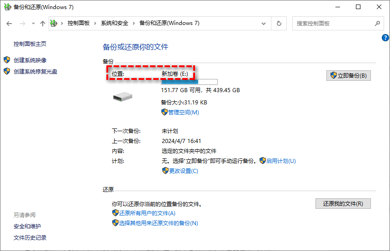This screenshot has height=251, width=390.
Task: Click the shield icon beside 更改设置(C)
Action: point(165,171)
